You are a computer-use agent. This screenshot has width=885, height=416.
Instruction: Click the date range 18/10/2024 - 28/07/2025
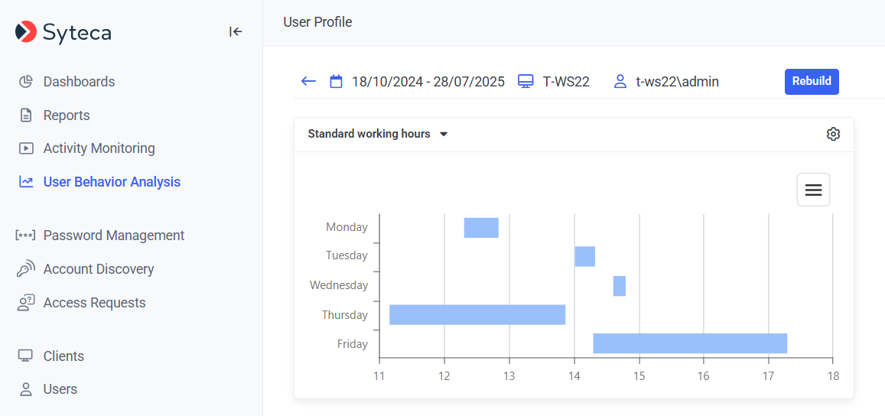coord(428,82)
